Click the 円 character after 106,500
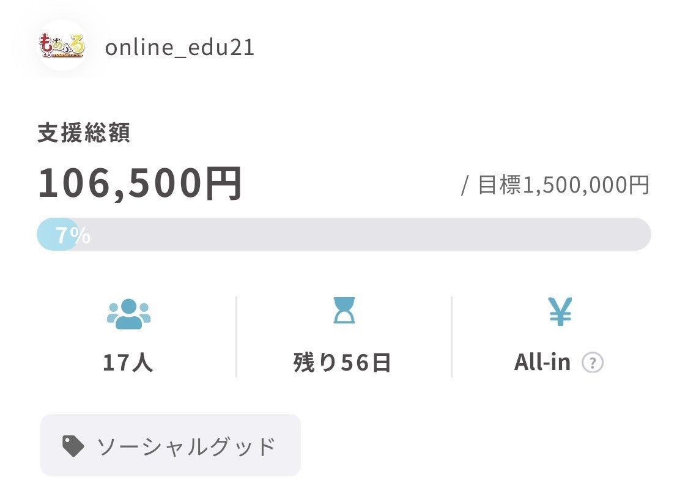The height and width of the screenshot is (502, 688). (223, 183)
